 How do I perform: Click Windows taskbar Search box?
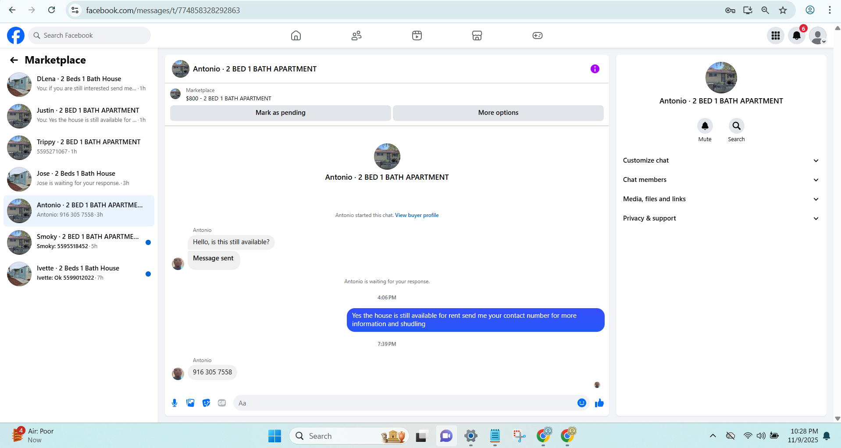349,436
